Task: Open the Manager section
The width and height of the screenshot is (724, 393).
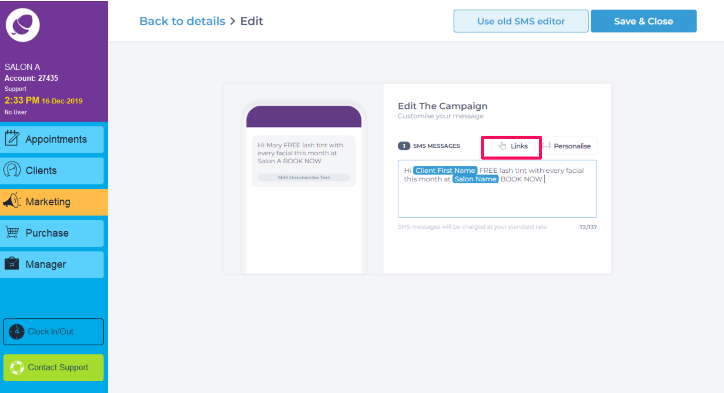Action: click(x=52, y=265)
